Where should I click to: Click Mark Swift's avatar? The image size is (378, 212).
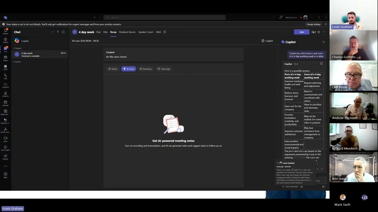(x=343, y=197)
